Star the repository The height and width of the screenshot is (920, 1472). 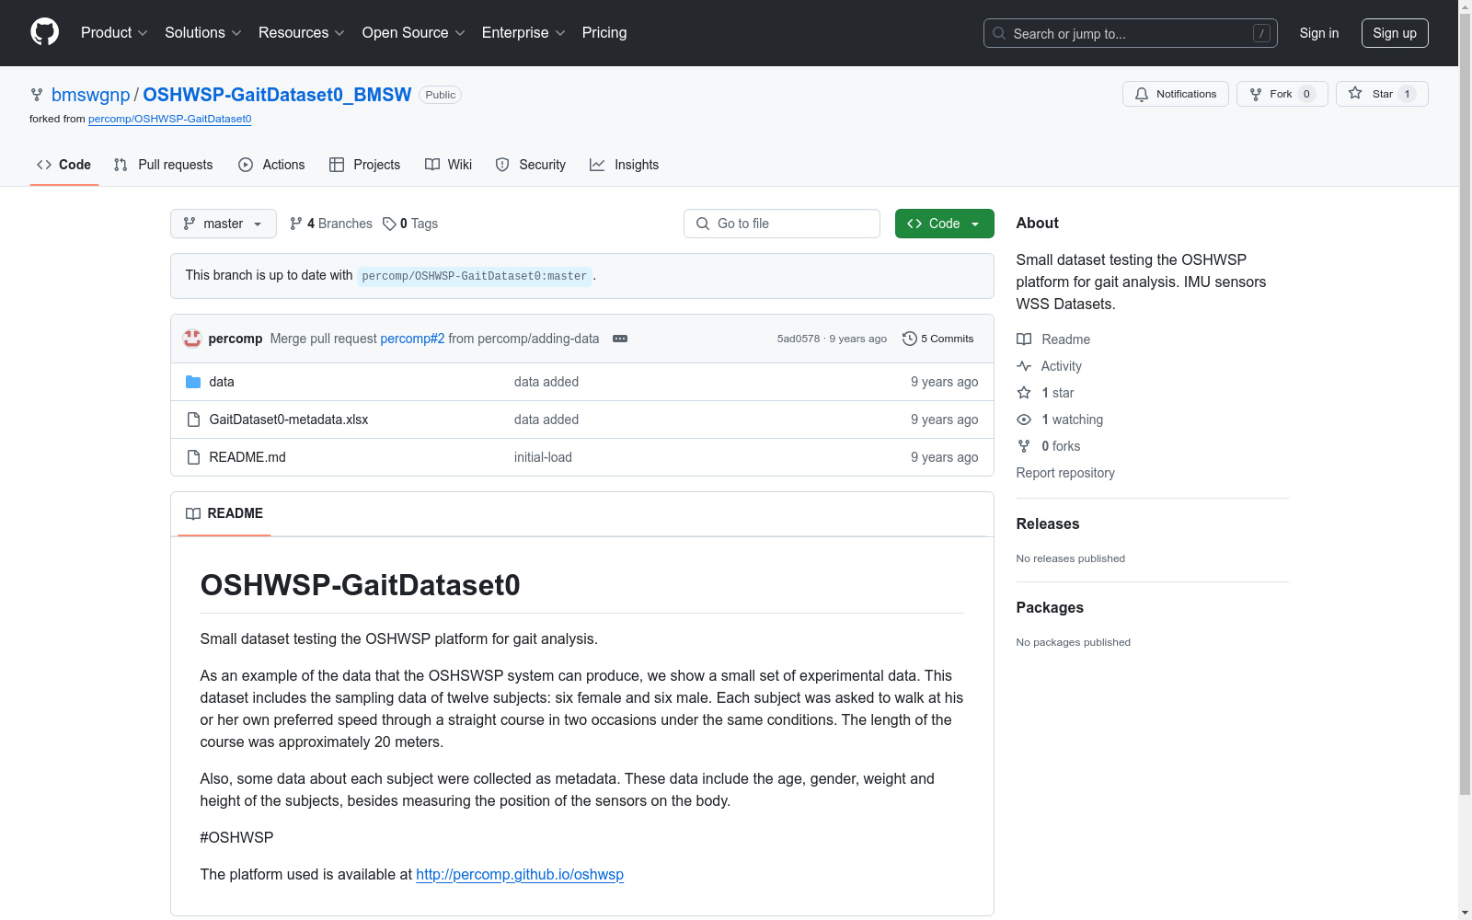coord(1382,94)
